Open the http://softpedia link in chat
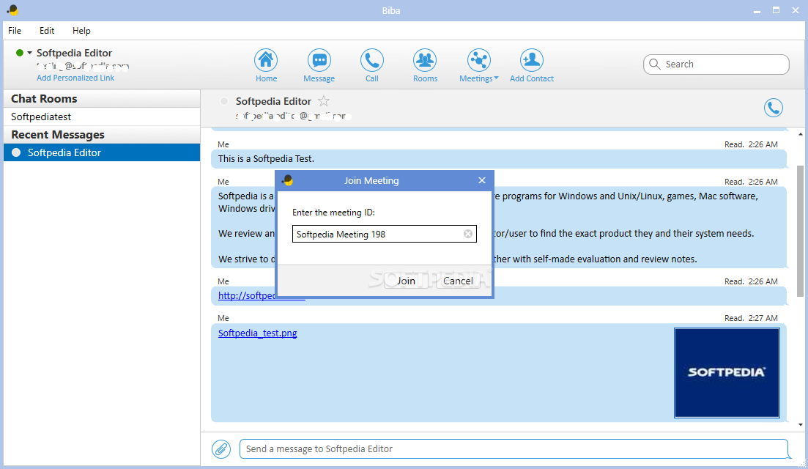The image size is (808, 469). (x=246, y=296)
